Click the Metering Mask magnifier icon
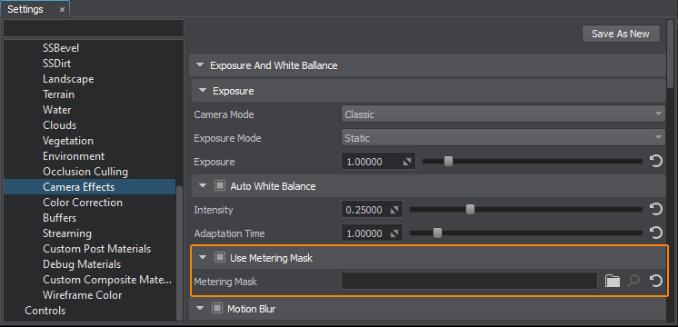 click(633, 282)
